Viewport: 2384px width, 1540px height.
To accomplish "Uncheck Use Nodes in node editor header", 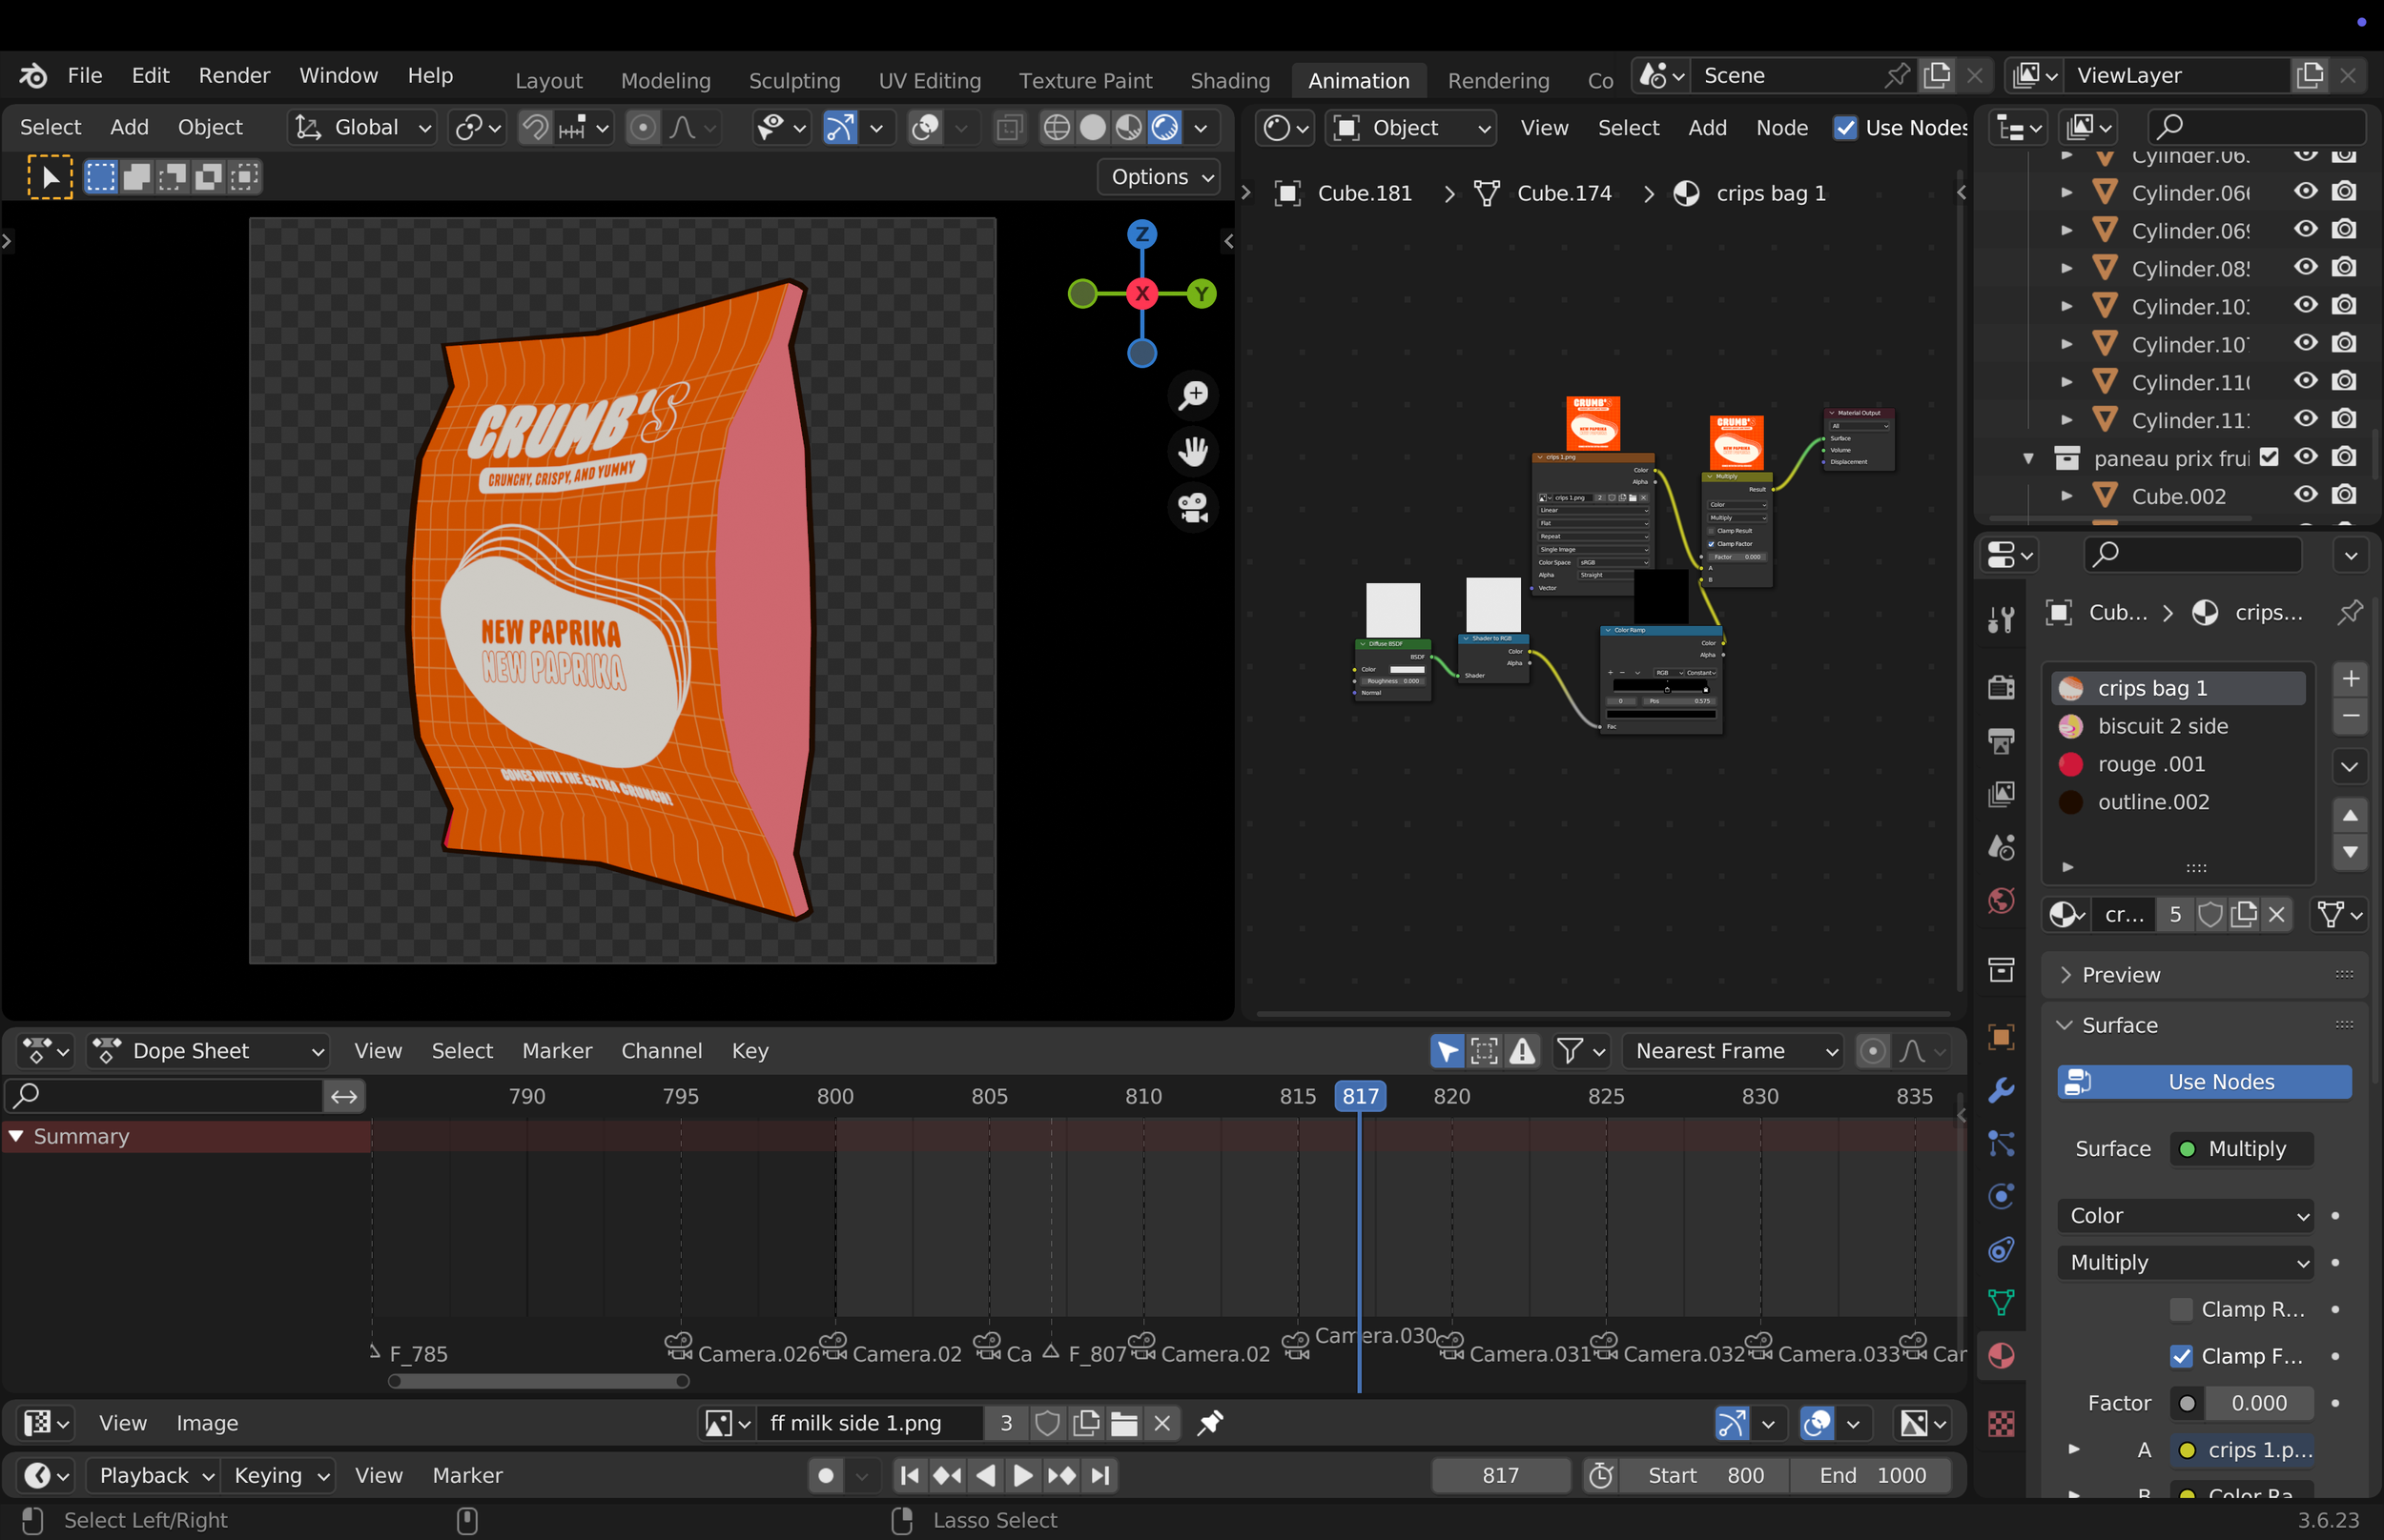I will pos(1845,127).
